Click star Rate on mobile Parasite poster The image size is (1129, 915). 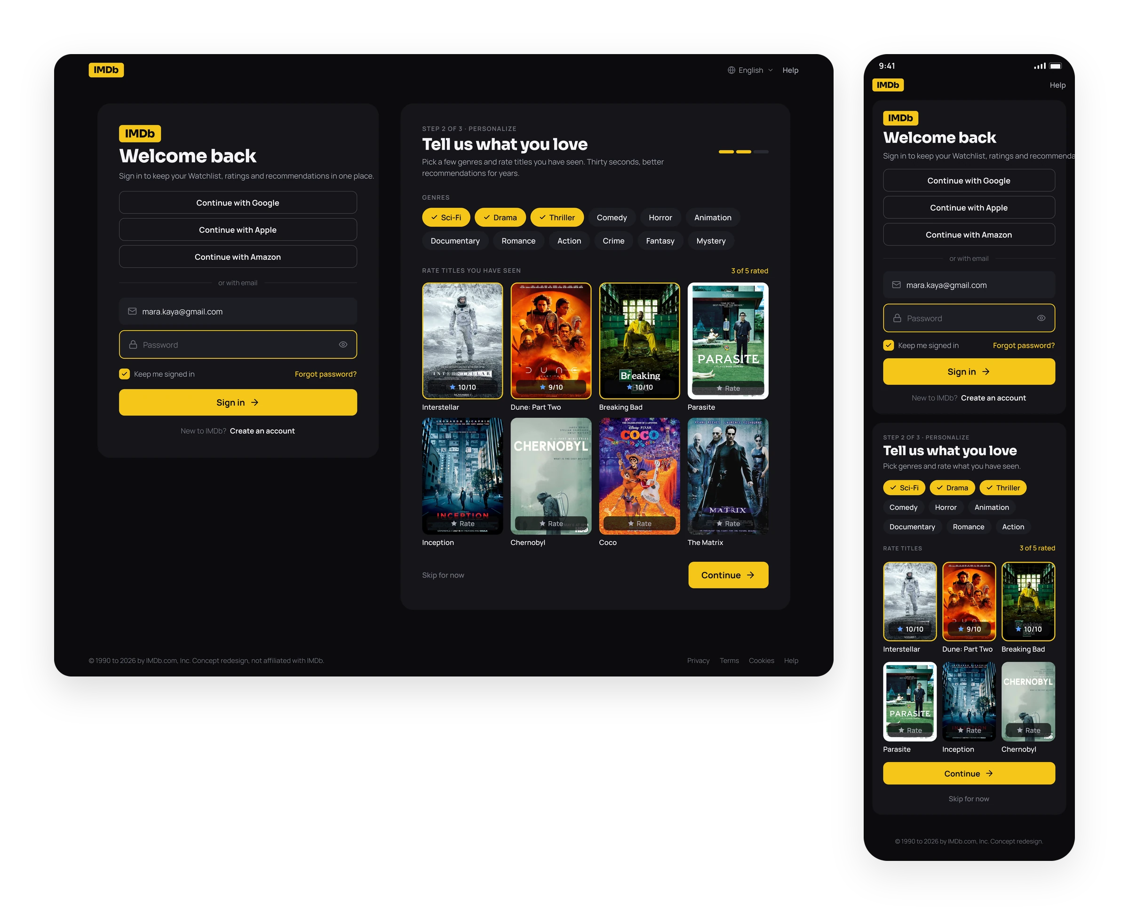point(910,730)
